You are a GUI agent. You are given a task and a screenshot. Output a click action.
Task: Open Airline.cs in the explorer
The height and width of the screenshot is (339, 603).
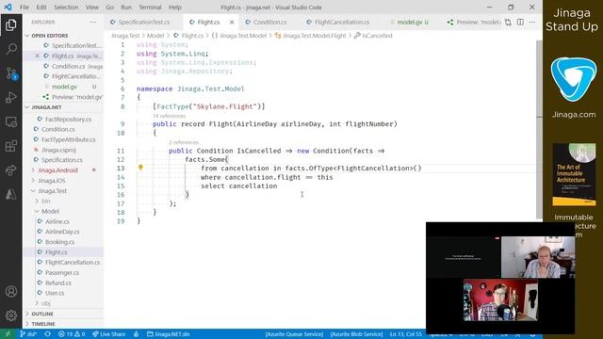[57, 222]
